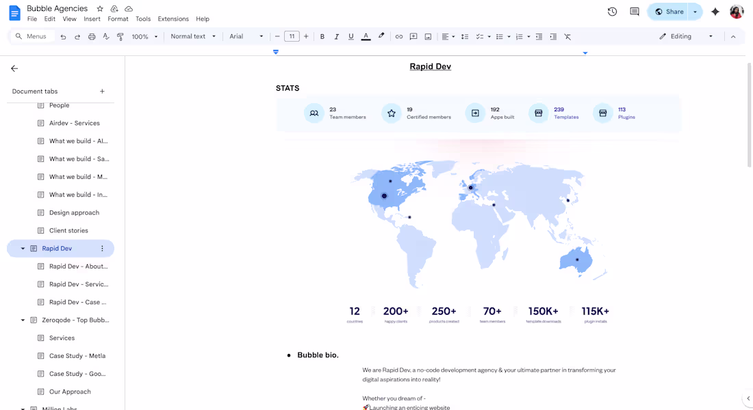The image size is (753, 410).
Task: Click the Redo icon
Action: (77, 36)
